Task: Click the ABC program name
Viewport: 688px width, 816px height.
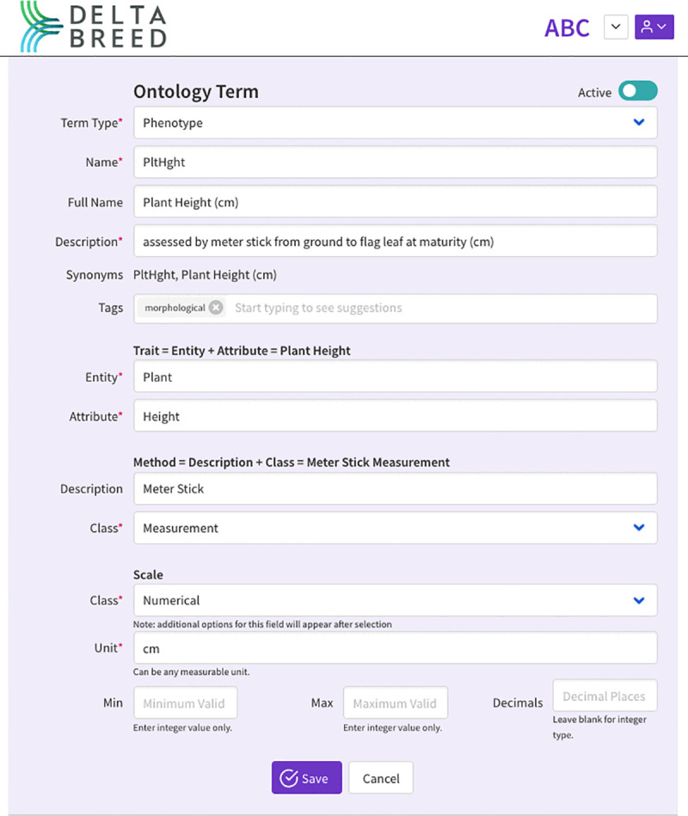Action: click(x=567, y=28)
